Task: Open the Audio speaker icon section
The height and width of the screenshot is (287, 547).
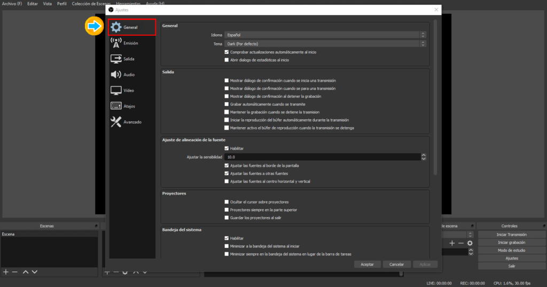Action: [116, 75]
